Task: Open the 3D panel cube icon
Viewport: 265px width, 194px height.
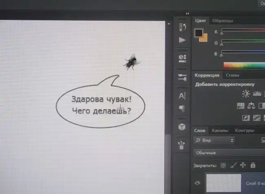Action: pos(182,126)
